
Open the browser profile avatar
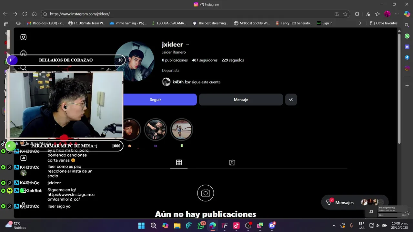[387, 14]
